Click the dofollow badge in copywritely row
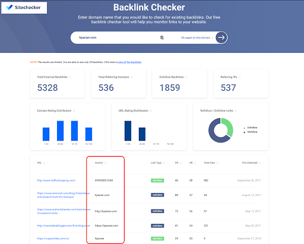304x244 pixels. [x=157, y=239]
